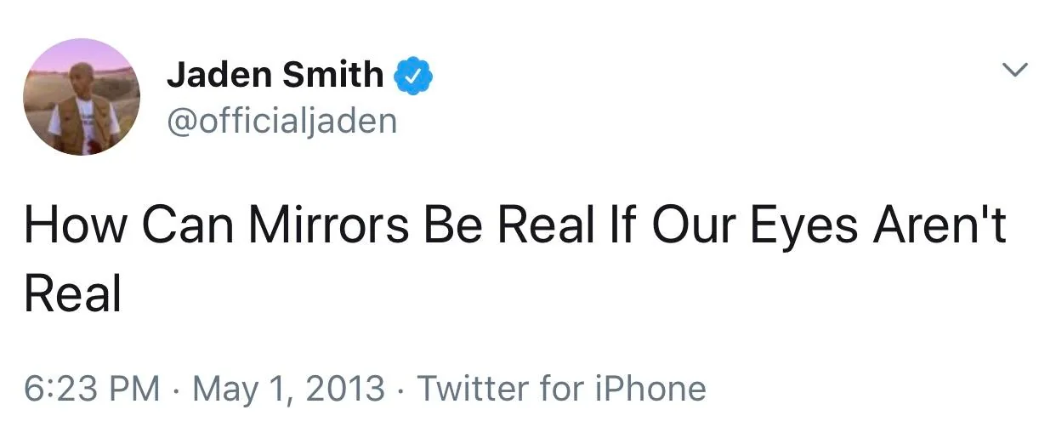1056x427 pixels.
Task: Click the year "2013" in the timestamp
Action: 347,389
